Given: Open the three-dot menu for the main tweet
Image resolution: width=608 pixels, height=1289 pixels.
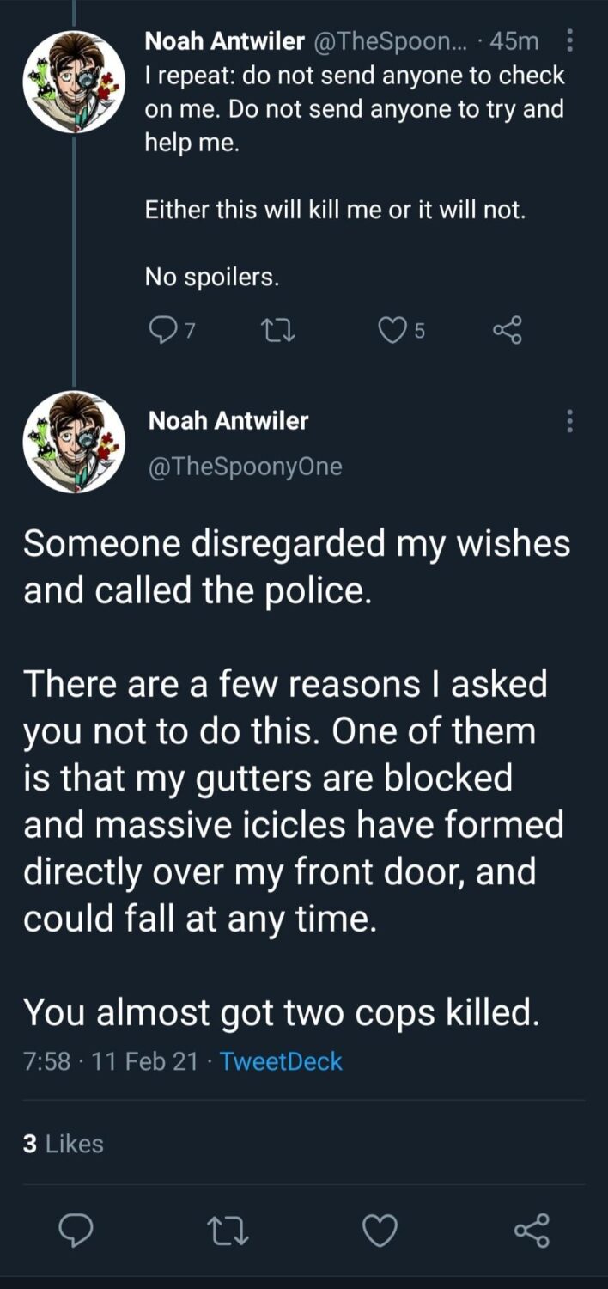Looking at the screenshot, I should 568,421.
